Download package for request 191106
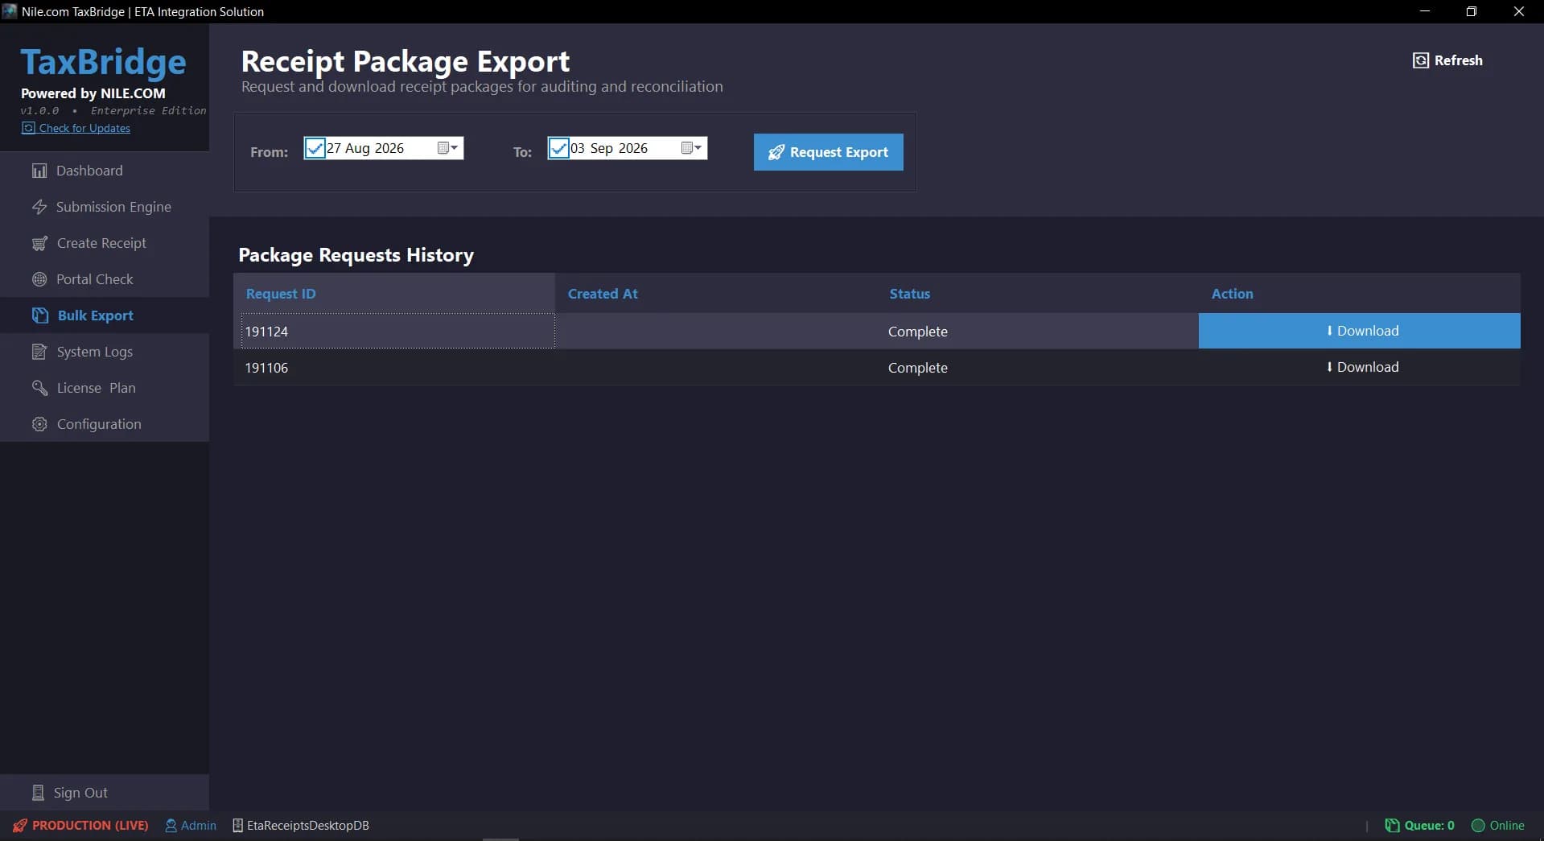This screenshot has width=1544, height=841. 1359,367
